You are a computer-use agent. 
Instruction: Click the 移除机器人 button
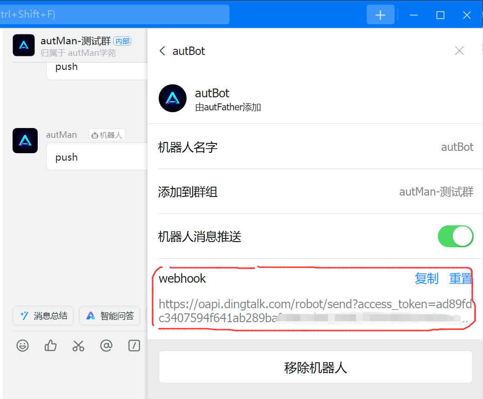pos(315,367)
